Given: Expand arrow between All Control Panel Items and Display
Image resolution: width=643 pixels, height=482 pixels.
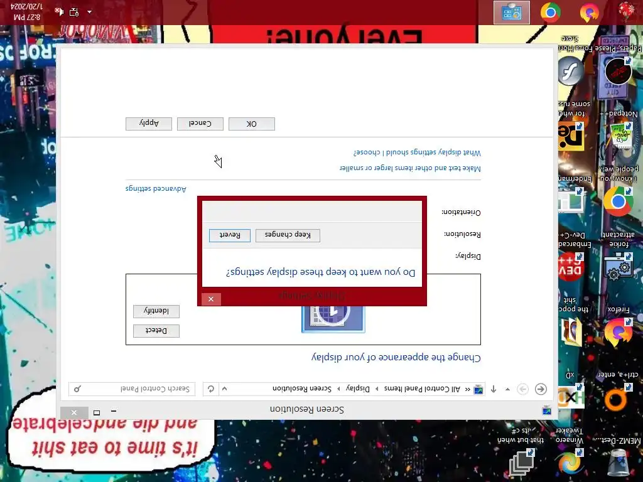Looking at the screenshot, I should pos(377,389).
